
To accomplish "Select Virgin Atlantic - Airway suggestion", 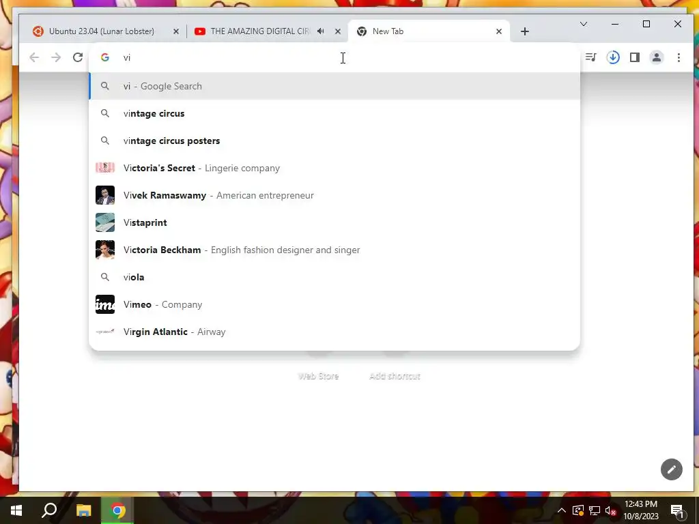I will [334, 332].
